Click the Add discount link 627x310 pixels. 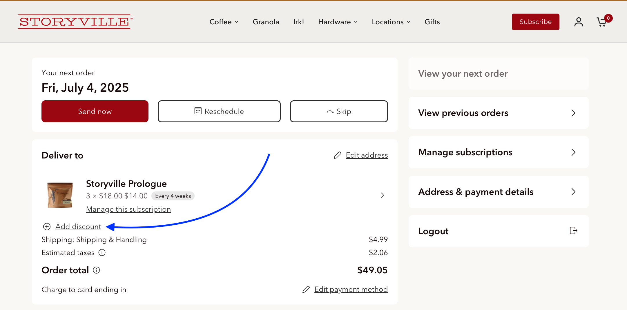[x=78, y=226]
